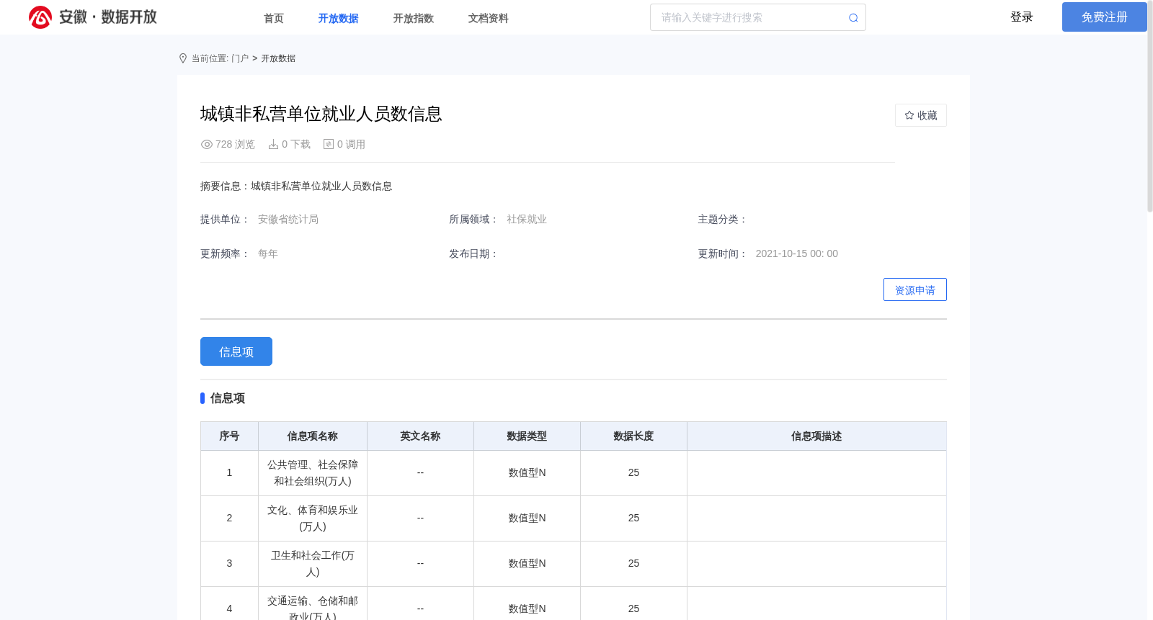Click the 数据长度 column header
This screenshot has height=620, width=1153.
pyautogui.click(x=633, y=436)
